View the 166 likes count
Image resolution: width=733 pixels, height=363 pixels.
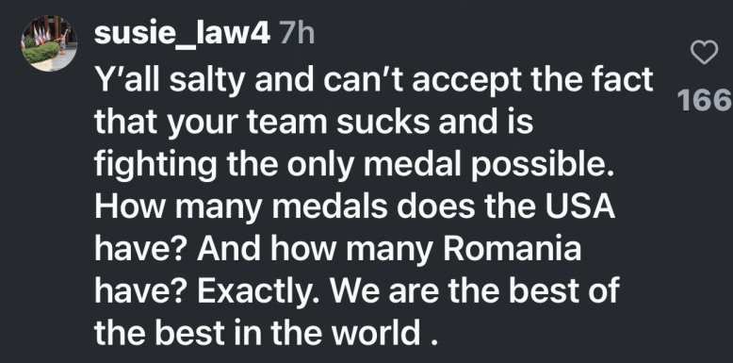(704, 101)
